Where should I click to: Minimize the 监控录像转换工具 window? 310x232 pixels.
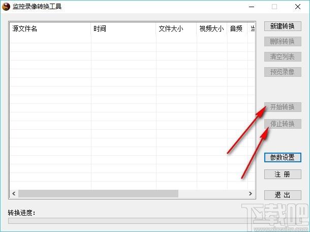(x=252, y=7)
